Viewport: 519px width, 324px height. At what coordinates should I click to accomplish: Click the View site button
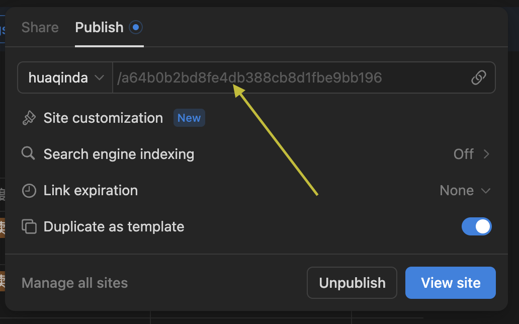450,283
